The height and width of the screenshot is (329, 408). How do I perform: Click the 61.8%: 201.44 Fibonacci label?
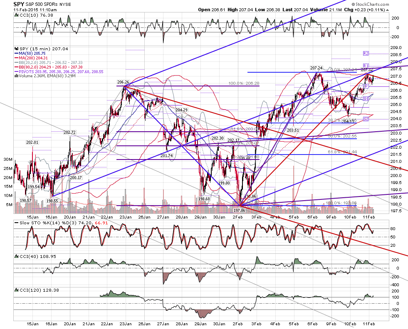tap(342, 152)
